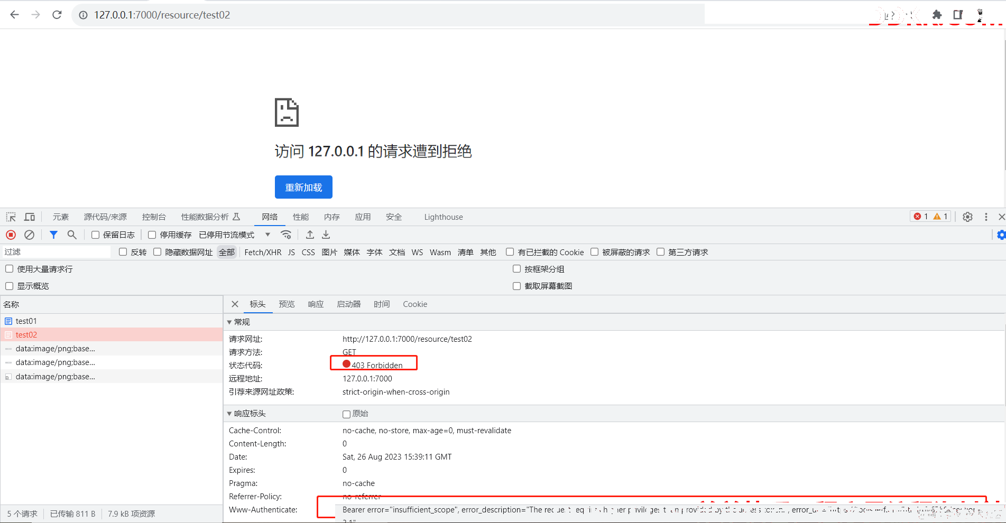Filter requests by JS
Viewport: 1006px width, 523px height.
(x=292, y=253)
